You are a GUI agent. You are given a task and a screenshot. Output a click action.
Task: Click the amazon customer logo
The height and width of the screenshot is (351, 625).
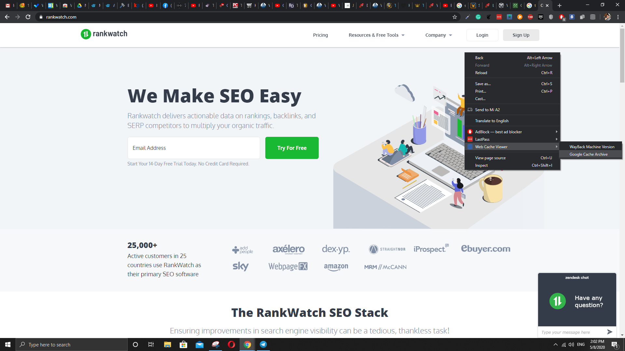[336, 267]
